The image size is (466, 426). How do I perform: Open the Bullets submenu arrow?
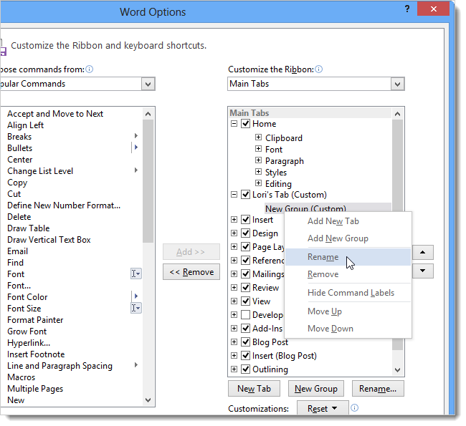(x=136, y=147)
